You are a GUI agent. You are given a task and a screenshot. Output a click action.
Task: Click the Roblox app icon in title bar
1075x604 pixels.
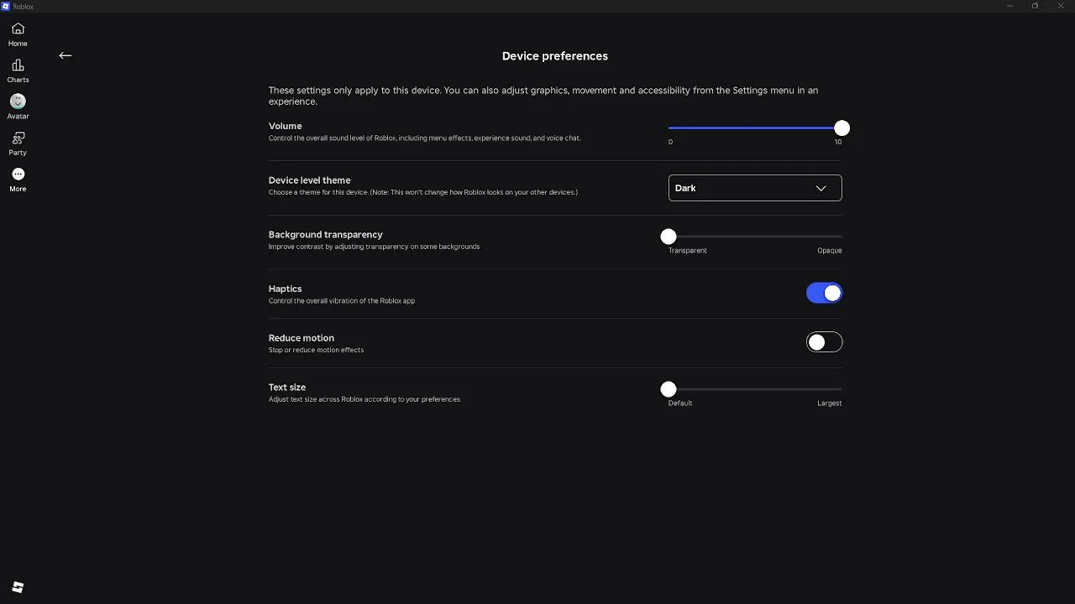(6, 6)
